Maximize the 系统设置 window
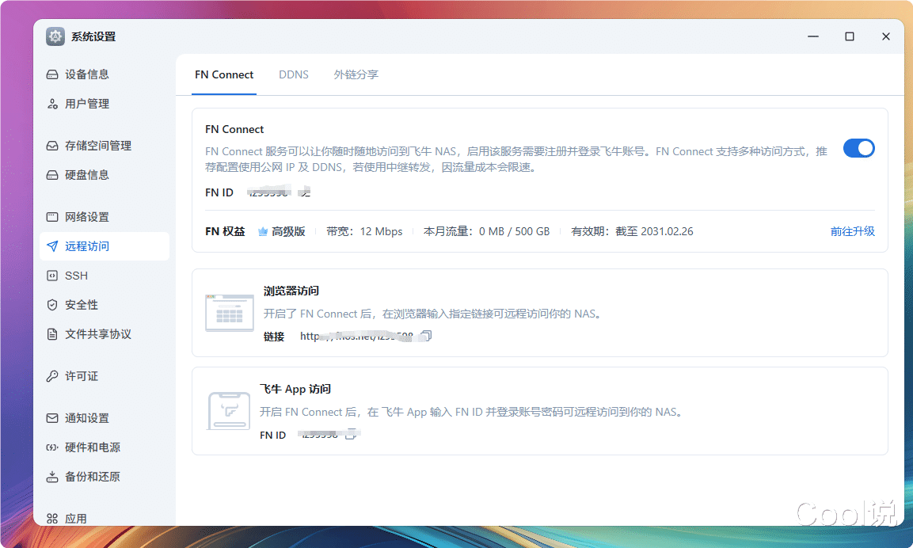 coord(850,36)
